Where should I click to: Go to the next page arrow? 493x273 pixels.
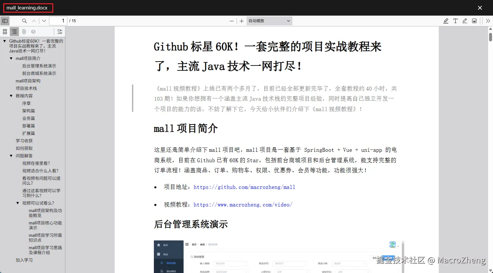pos(44,21)
